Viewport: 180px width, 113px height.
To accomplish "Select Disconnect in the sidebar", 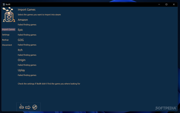I will (x=7, y=45).
